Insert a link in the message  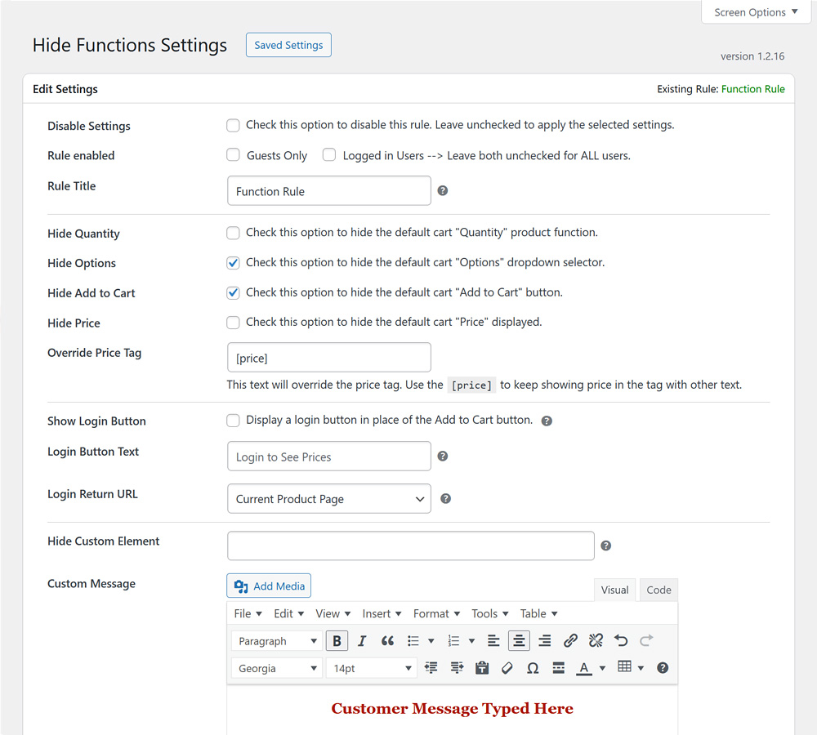click(x=570, y=640)
